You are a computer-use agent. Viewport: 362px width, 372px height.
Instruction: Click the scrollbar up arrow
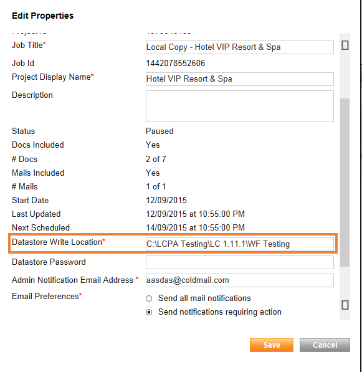click(345, 45)
